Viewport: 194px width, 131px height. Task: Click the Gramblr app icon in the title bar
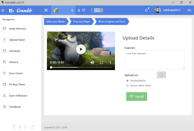click(2, 2)
